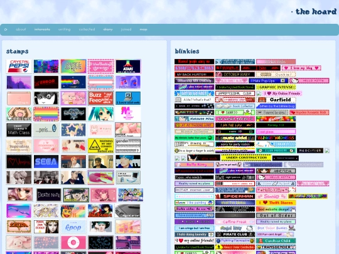Select the Zelda logo stamp
The width and height of the screenshot is (339, 254).
[19, 226]
